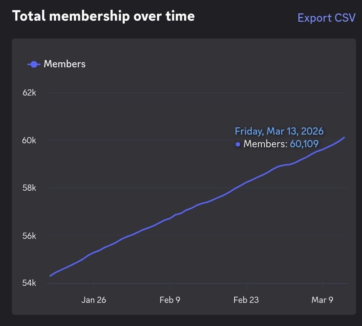Click the Jan 26 date label
Viewport: 362px width, 326px height.
coord(94,300)
